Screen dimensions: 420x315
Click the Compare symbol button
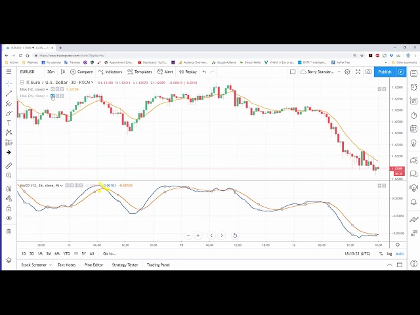tap(82, 72)
